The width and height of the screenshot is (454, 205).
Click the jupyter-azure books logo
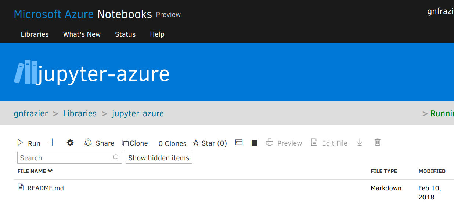pyautogui.click(x=26, y=72)
